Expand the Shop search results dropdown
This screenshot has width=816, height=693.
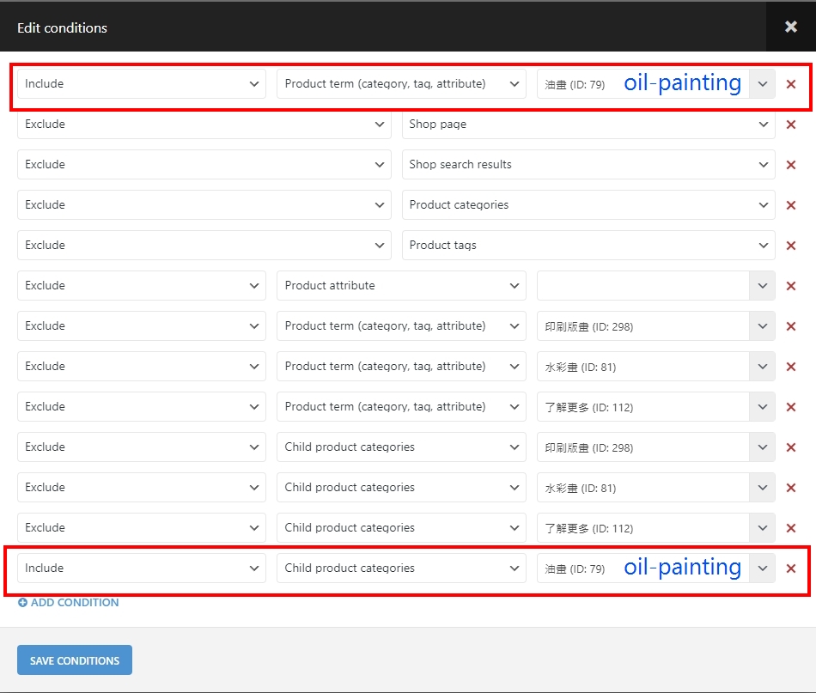[588, 164]
